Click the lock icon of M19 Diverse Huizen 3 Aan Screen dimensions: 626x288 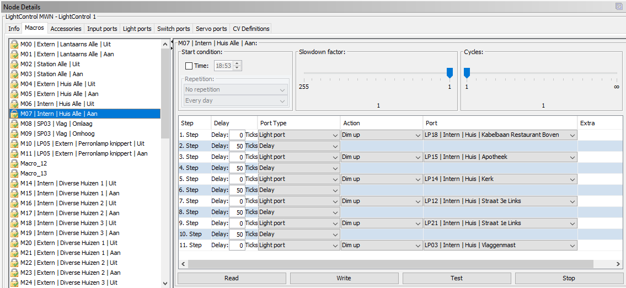[15, 233]
